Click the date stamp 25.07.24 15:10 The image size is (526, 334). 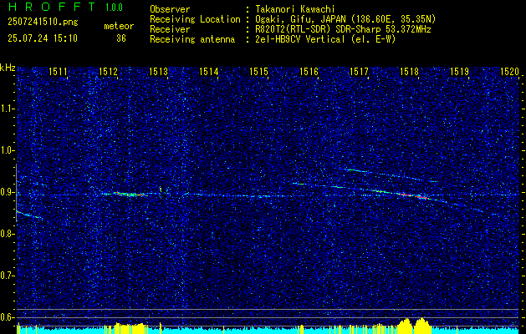tap(43, 38)
